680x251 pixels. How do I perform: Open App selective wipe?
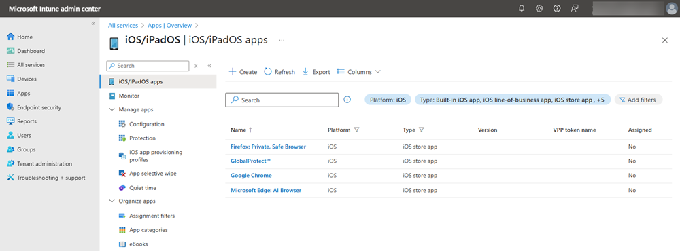tap(152, 174)
